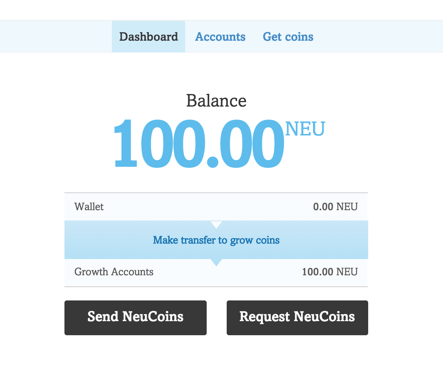Screen dimensions: 443x370
Task: Click the downward triangle pointing to Growth Accounts
Action: [216, 262]
